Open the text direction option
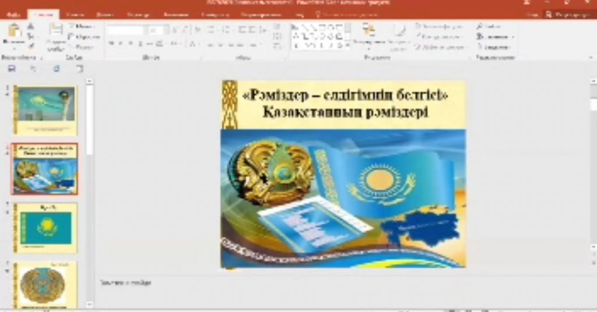 tap(277, 27)
